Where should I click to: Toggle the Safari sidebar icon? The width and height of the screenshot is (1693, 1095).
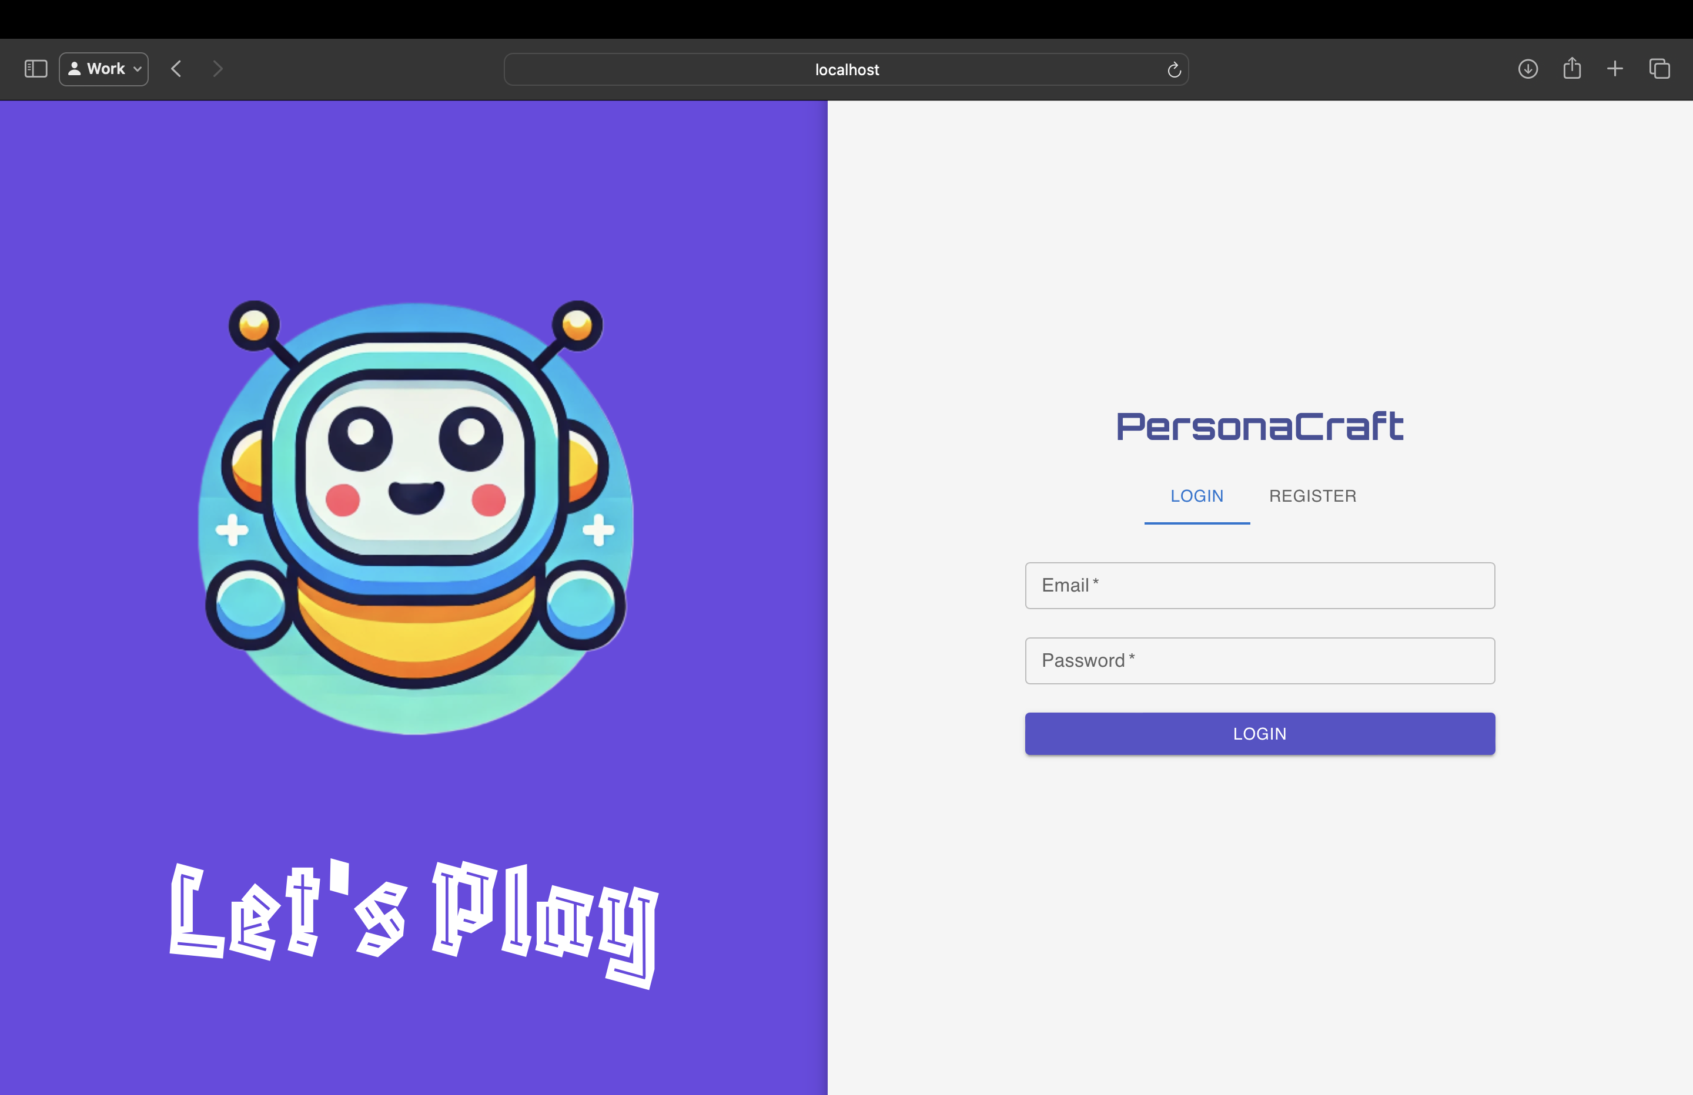tap(36, 69)
